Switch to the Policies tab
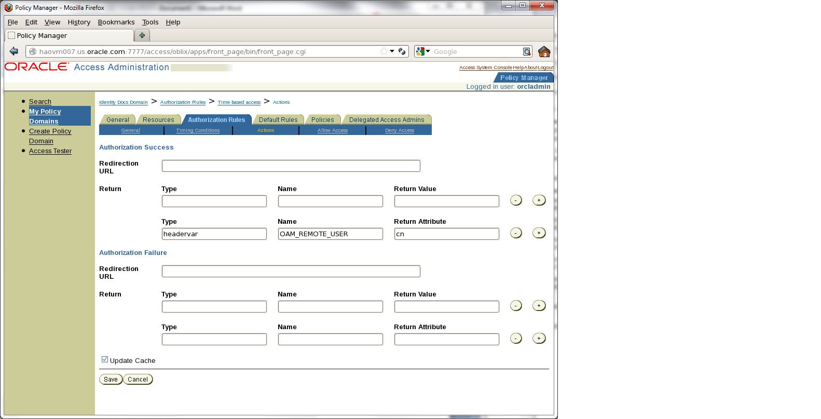 coord(323,120)
